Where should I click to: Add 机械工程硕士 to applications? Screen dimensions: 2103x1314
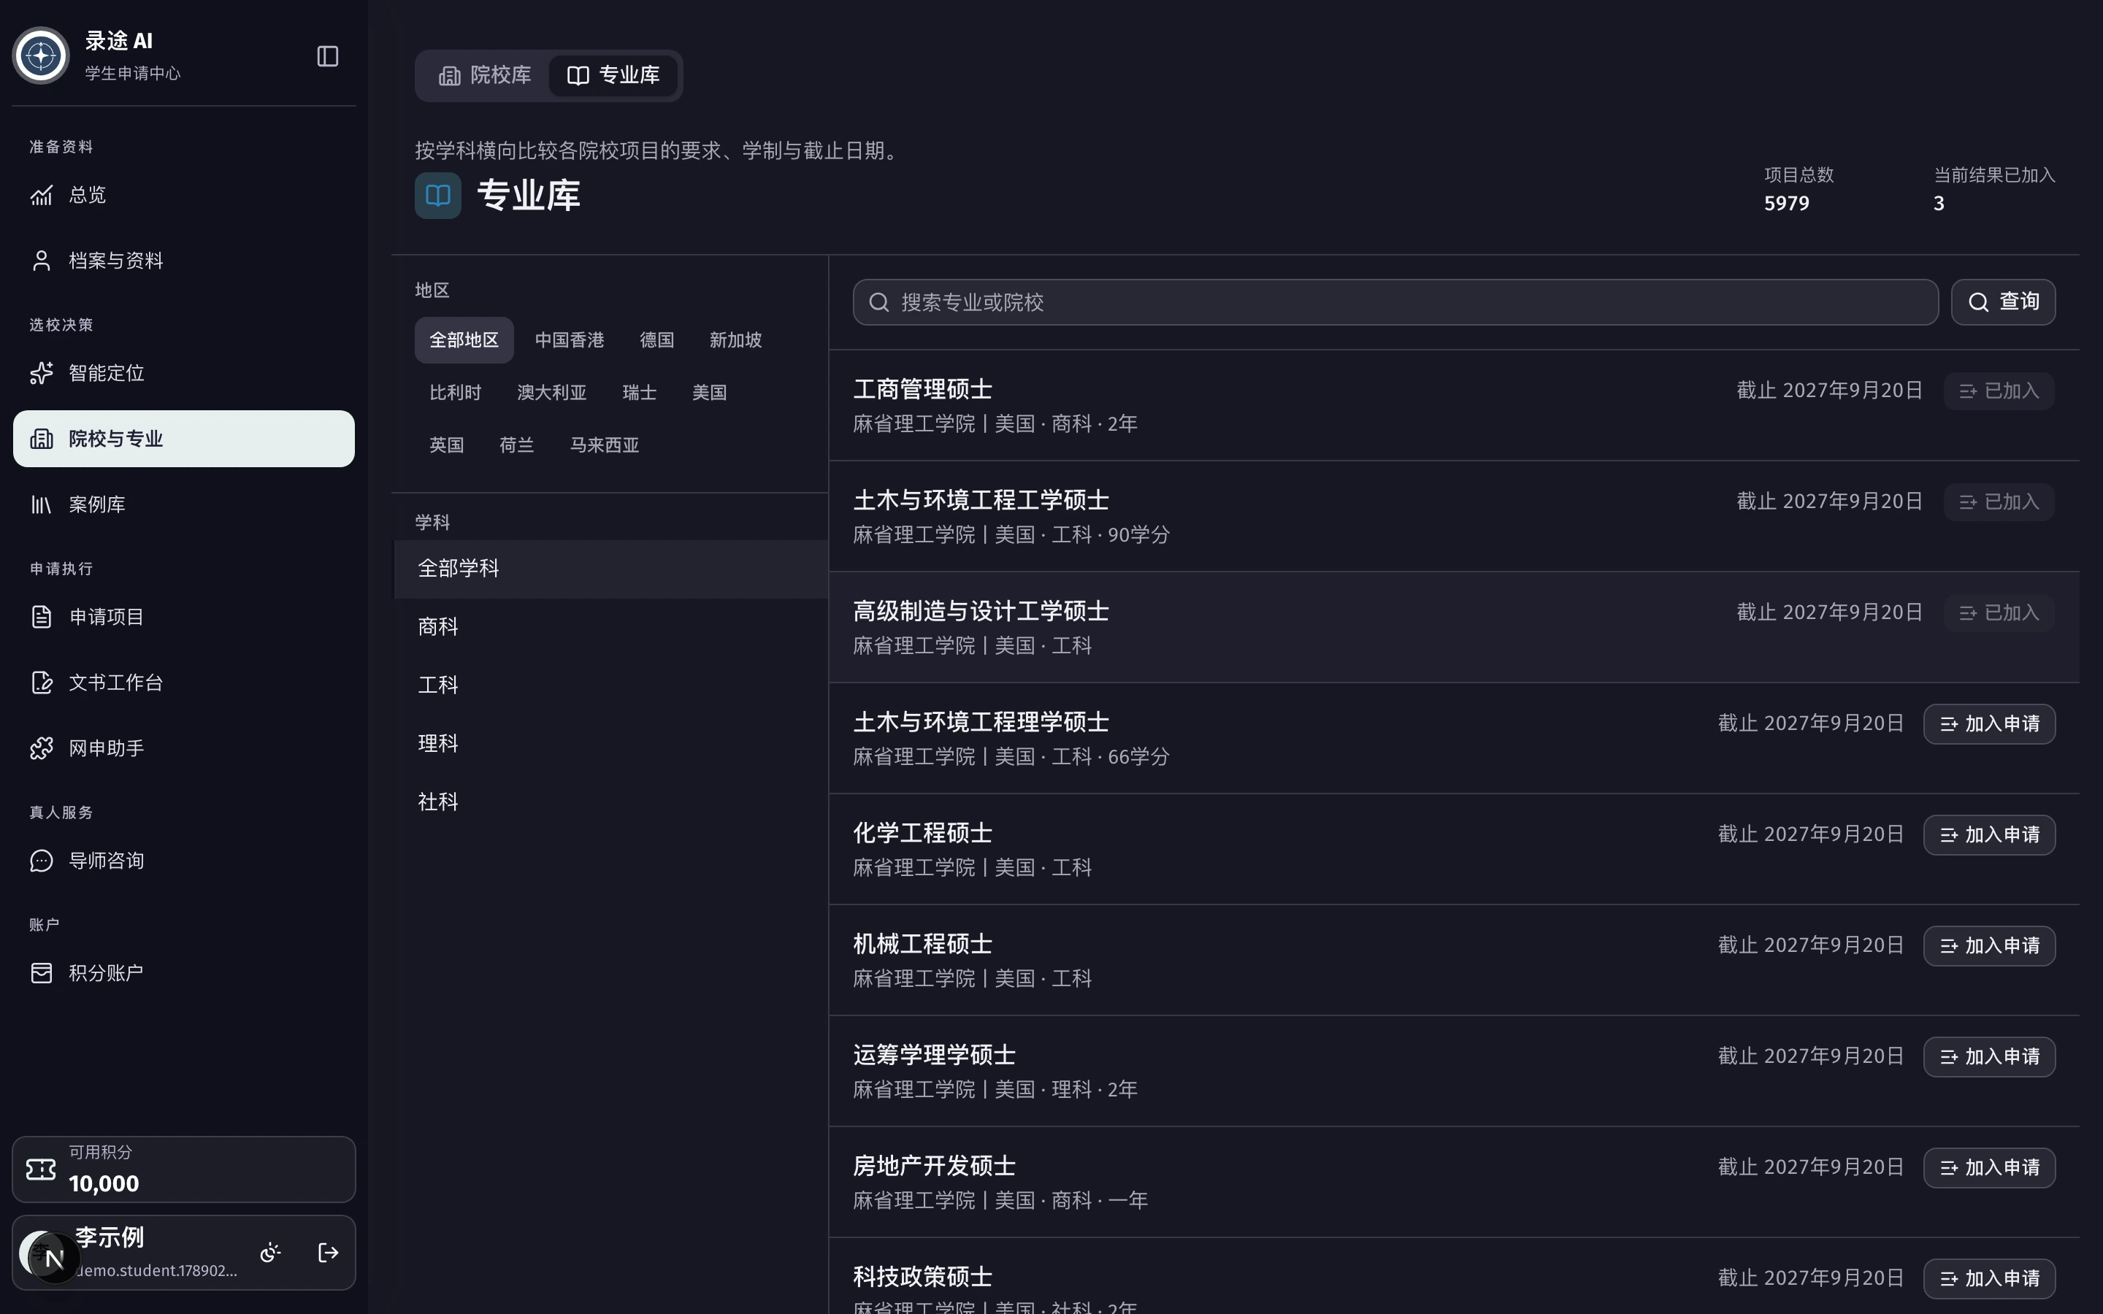[x=1989, y=945]
